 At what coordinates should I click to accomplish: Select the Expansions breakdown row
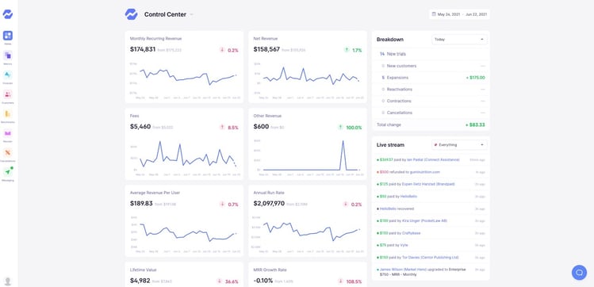pyautogui.click(x=431, y=78)
